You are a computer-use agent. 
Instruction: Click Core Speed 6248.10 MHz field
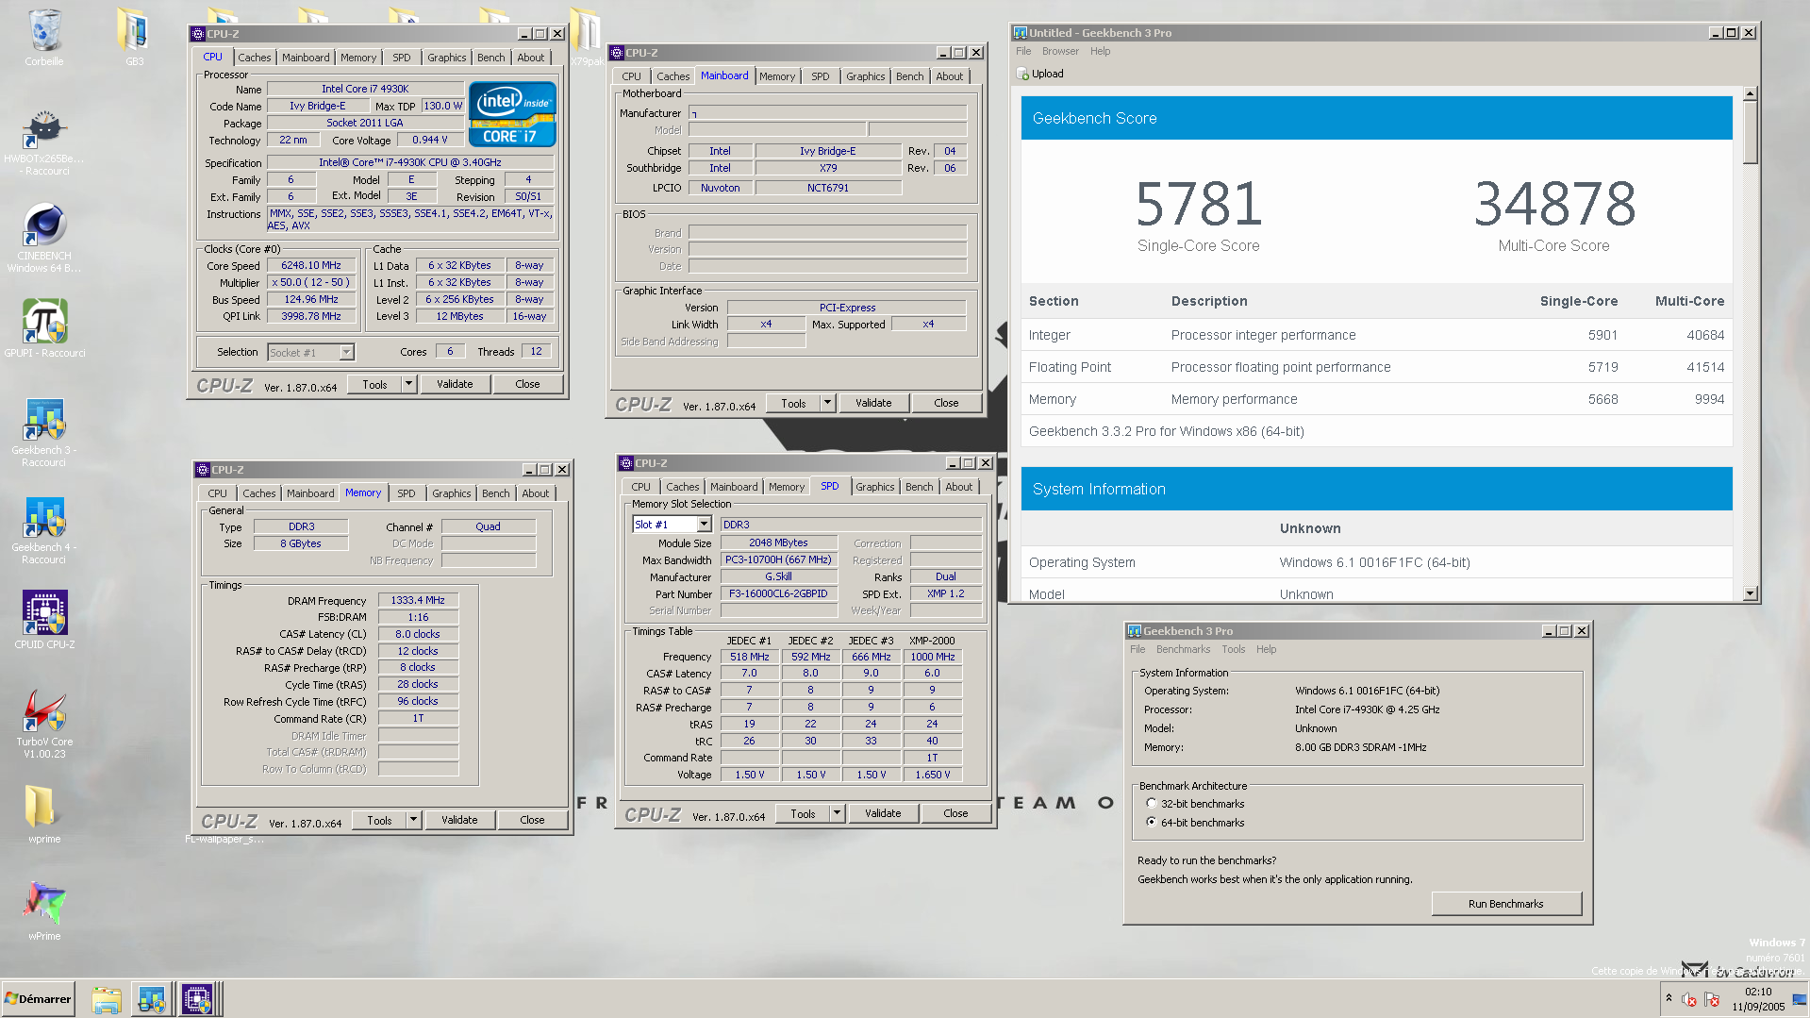tap(311, 266)
